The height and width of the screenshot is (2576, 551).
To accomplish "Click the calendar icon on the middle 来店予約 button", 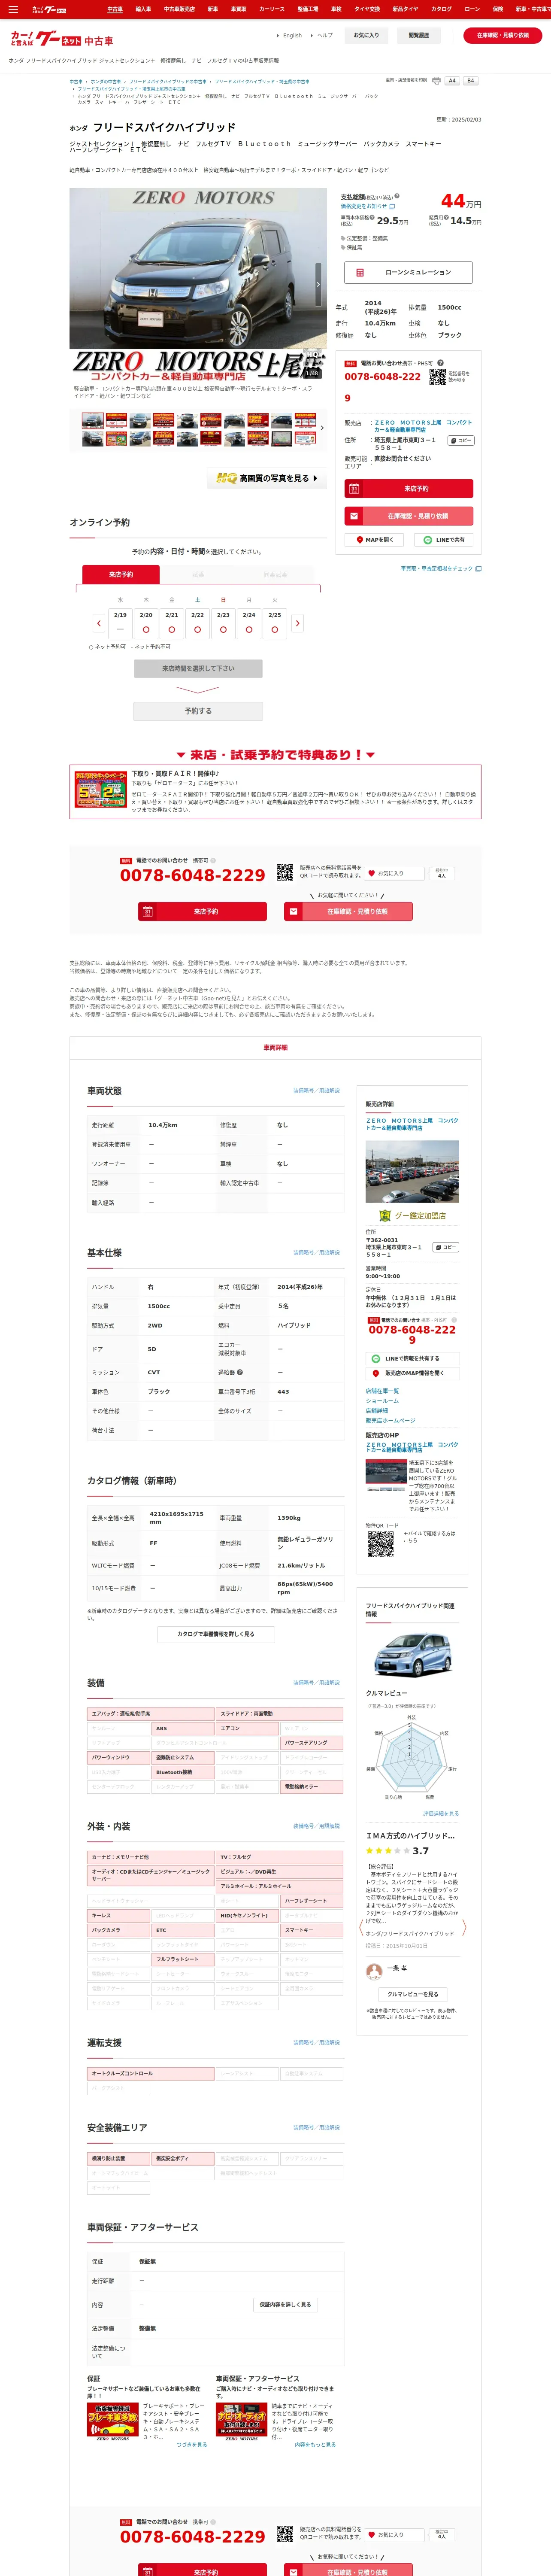I will 148,912.
